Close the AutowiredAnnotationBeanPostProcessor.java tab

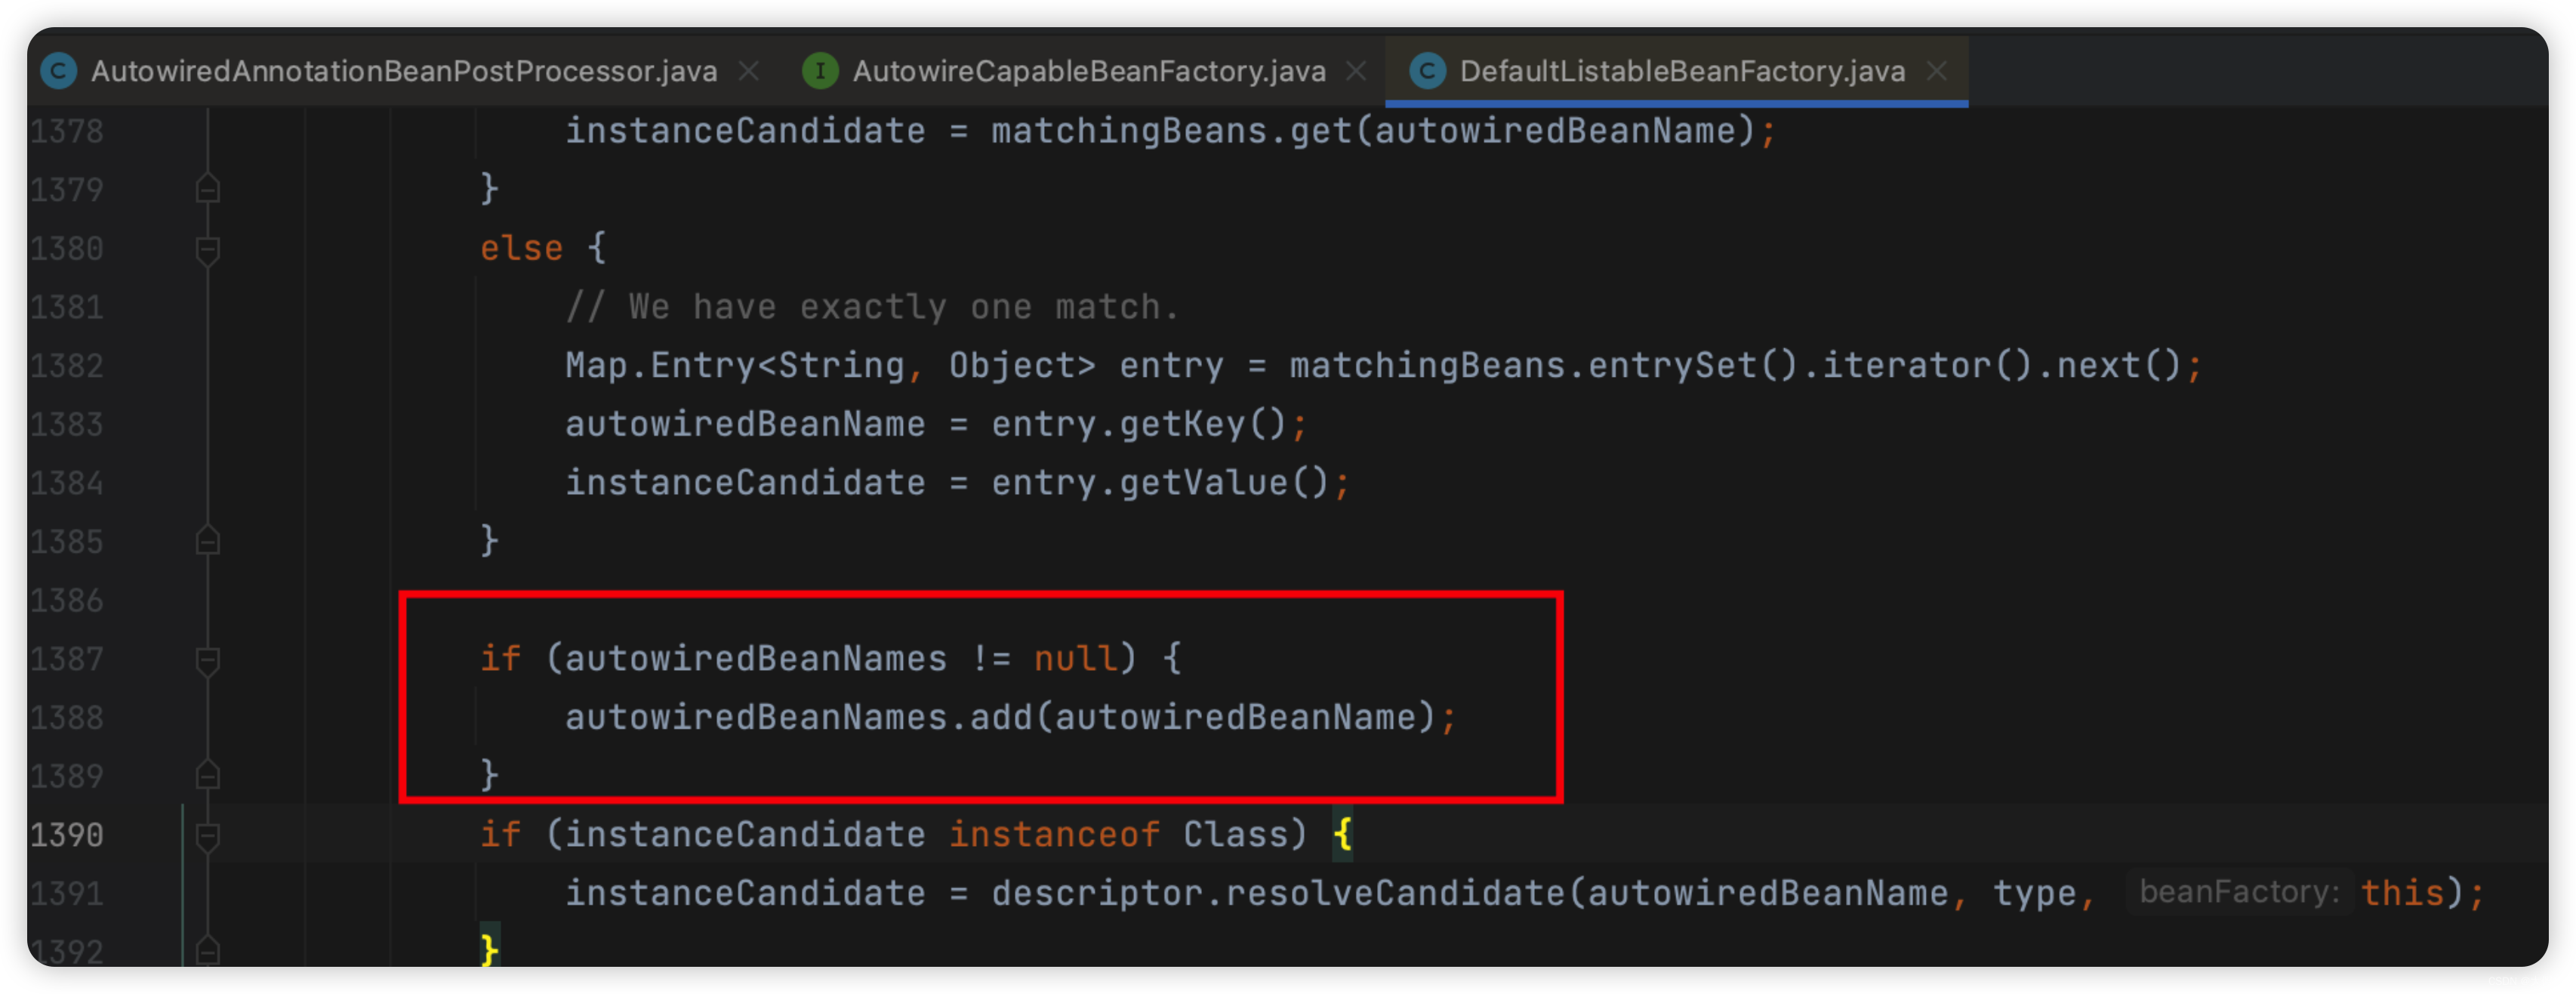click(748, 71)
